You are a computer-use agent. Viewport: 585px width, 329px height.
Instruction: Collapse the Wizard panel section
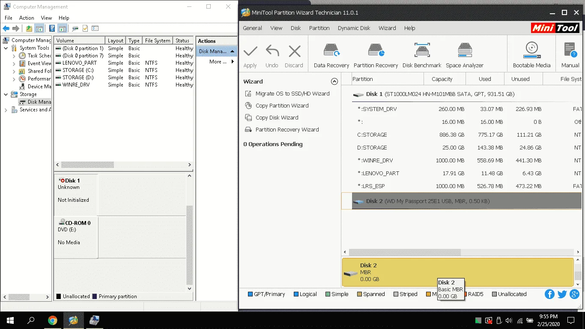[334, 81]
